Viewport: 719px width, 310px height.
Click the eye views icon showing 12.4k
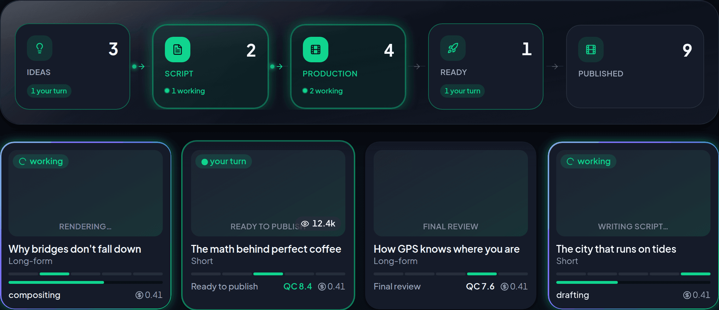coord(305,224)
